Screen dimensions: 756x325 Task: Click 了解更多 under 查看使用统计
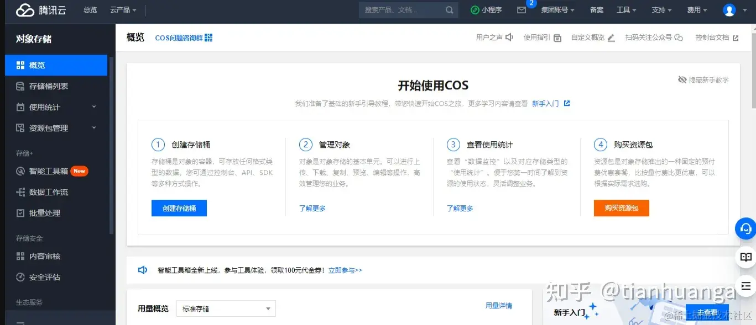[x=460, y=208]
